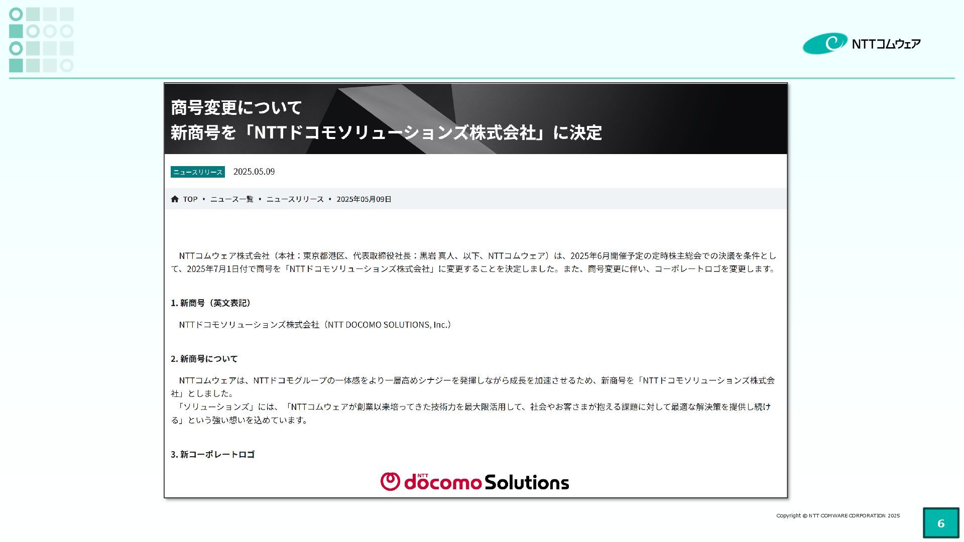Viewport: 964px width, 542px height.
Task: Click the 商号変更について headline banner
Action: click(x=236, y=107)
